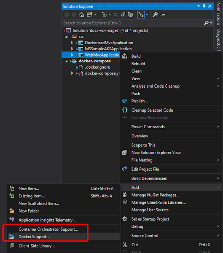Click the Sync with Active Document icon
Screen dimensions: 223x253
point(116,15)
